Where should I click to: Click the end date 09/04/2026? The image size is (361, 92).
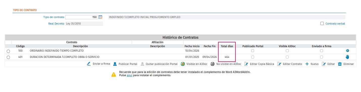[x=209, y=57]
